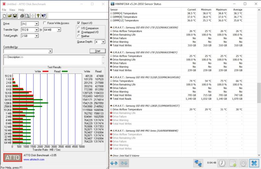Select Intel Raid 0 Volume drive header

177,156
